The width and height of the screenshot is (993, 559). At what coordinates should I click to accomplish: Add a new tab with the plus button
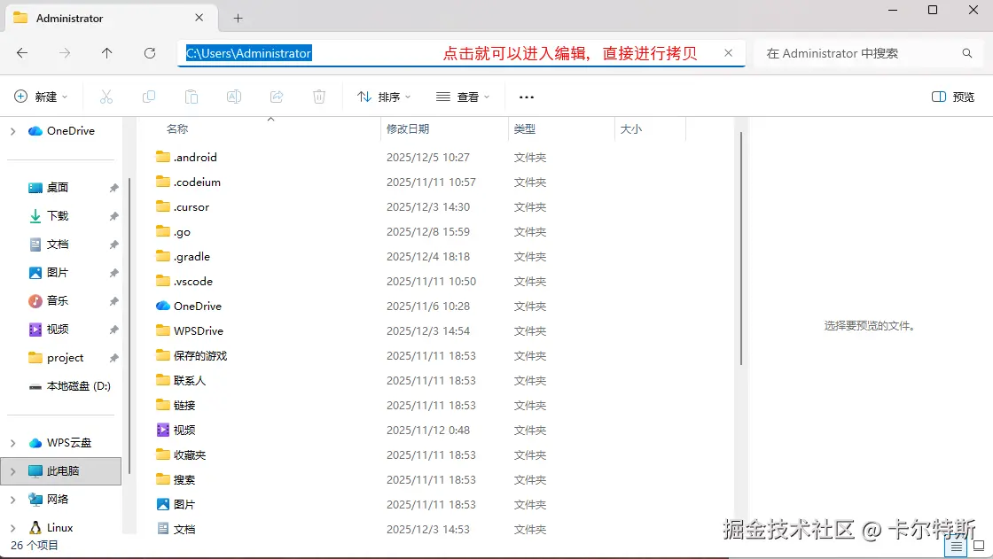pyautogui.click(x=238, y=19)
